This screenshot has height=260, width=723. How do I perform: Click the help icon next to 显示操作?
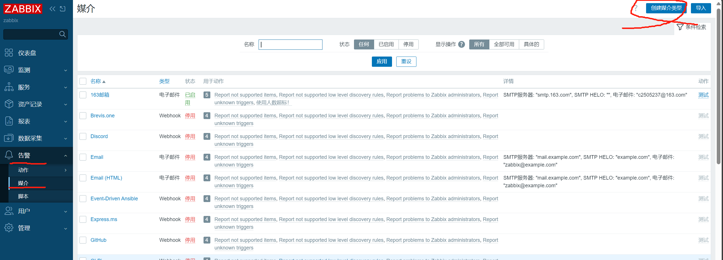[462, 44]
